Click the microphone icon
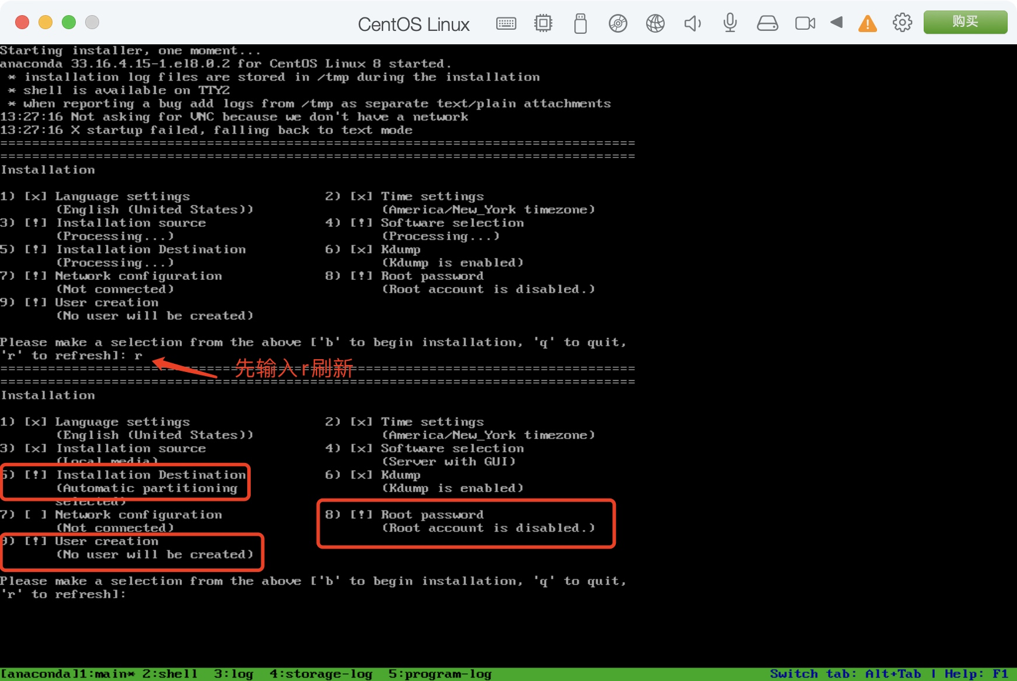The image size is (1017, 681). click(x=730, y=23)
